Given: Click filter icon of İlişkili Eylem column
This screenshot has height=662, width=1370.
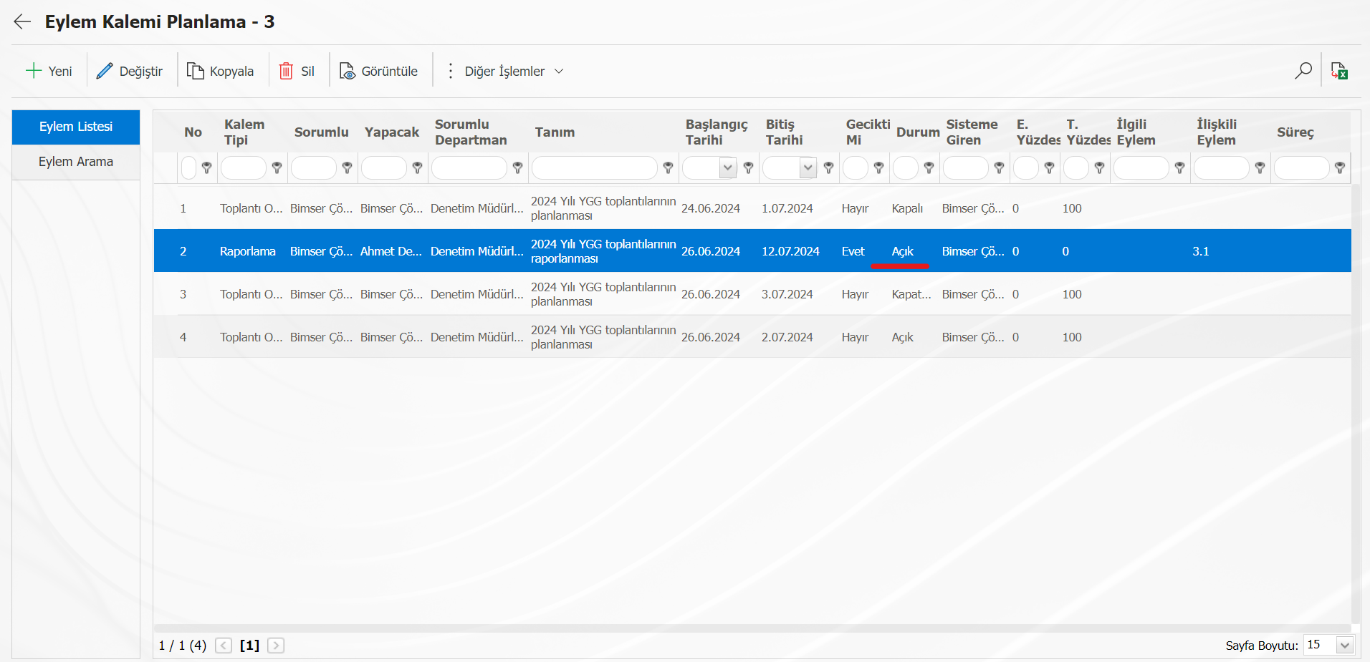Looking at the screenshot, I should click(1260, 167).
